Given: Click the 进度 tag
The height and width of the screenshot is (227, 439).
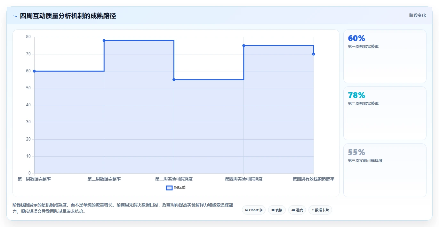Looking at the screenshot, I should tap(297, 210).
